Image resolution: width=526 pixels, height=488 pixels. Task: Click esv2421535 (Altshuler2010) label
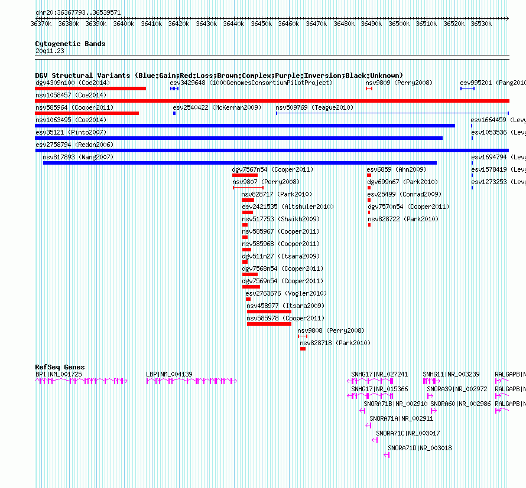(x=288, y=207)
